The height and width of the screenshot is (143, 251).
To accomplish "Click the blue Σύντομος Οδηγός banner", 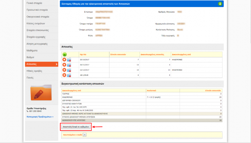I will [x=142, y=4].
